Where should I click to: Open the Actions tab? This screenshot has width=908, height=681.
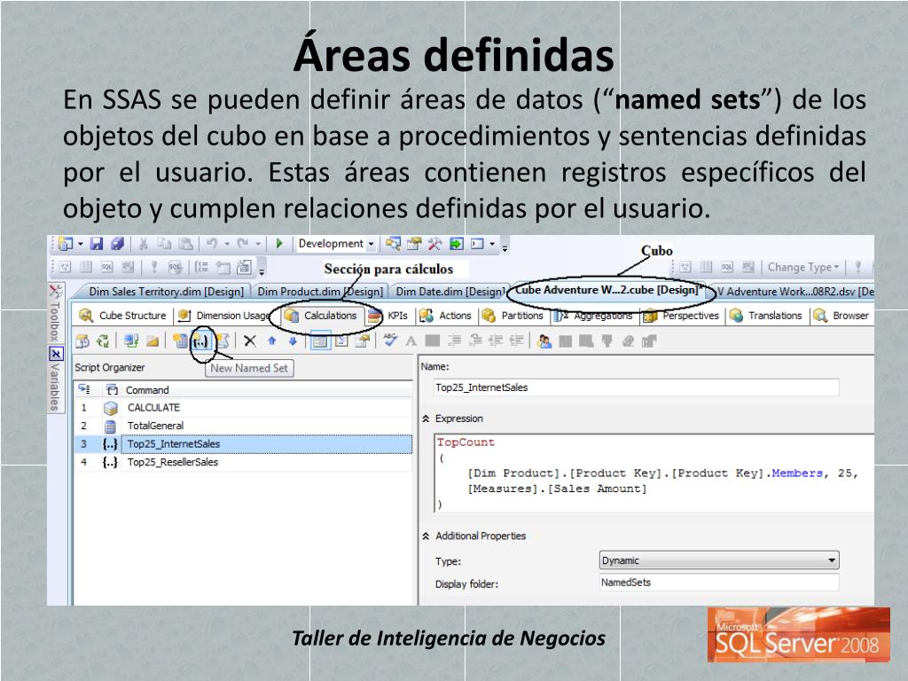pyautogui.click(x=445, y=316)
